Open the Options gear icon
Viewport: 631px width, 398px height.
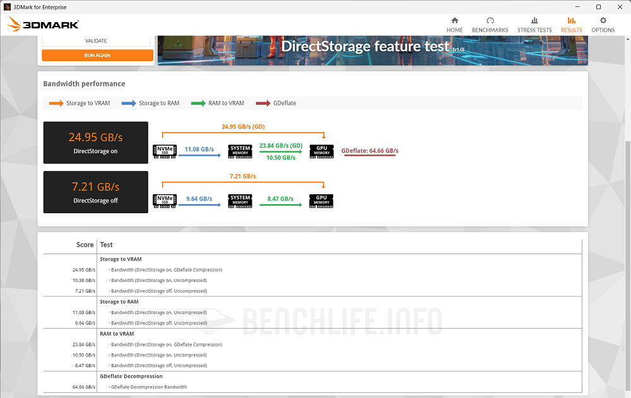[603, 20]
